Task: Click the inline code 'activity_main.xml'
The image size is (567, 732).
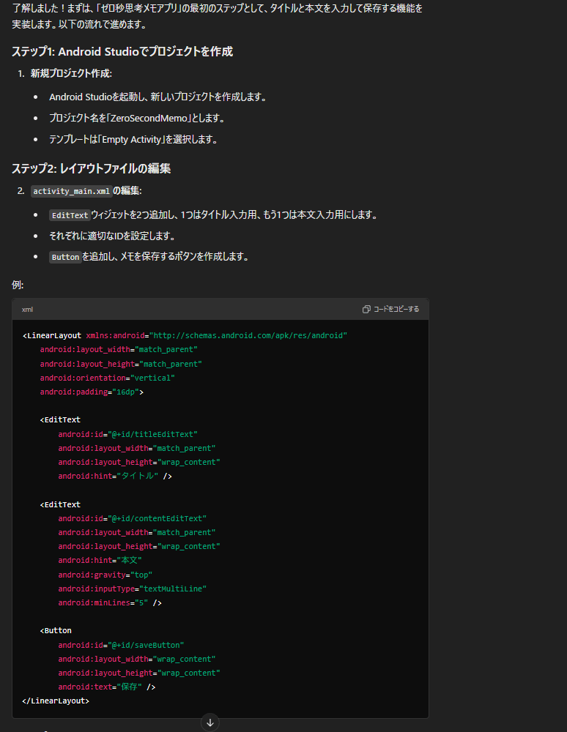Action: 72,191
